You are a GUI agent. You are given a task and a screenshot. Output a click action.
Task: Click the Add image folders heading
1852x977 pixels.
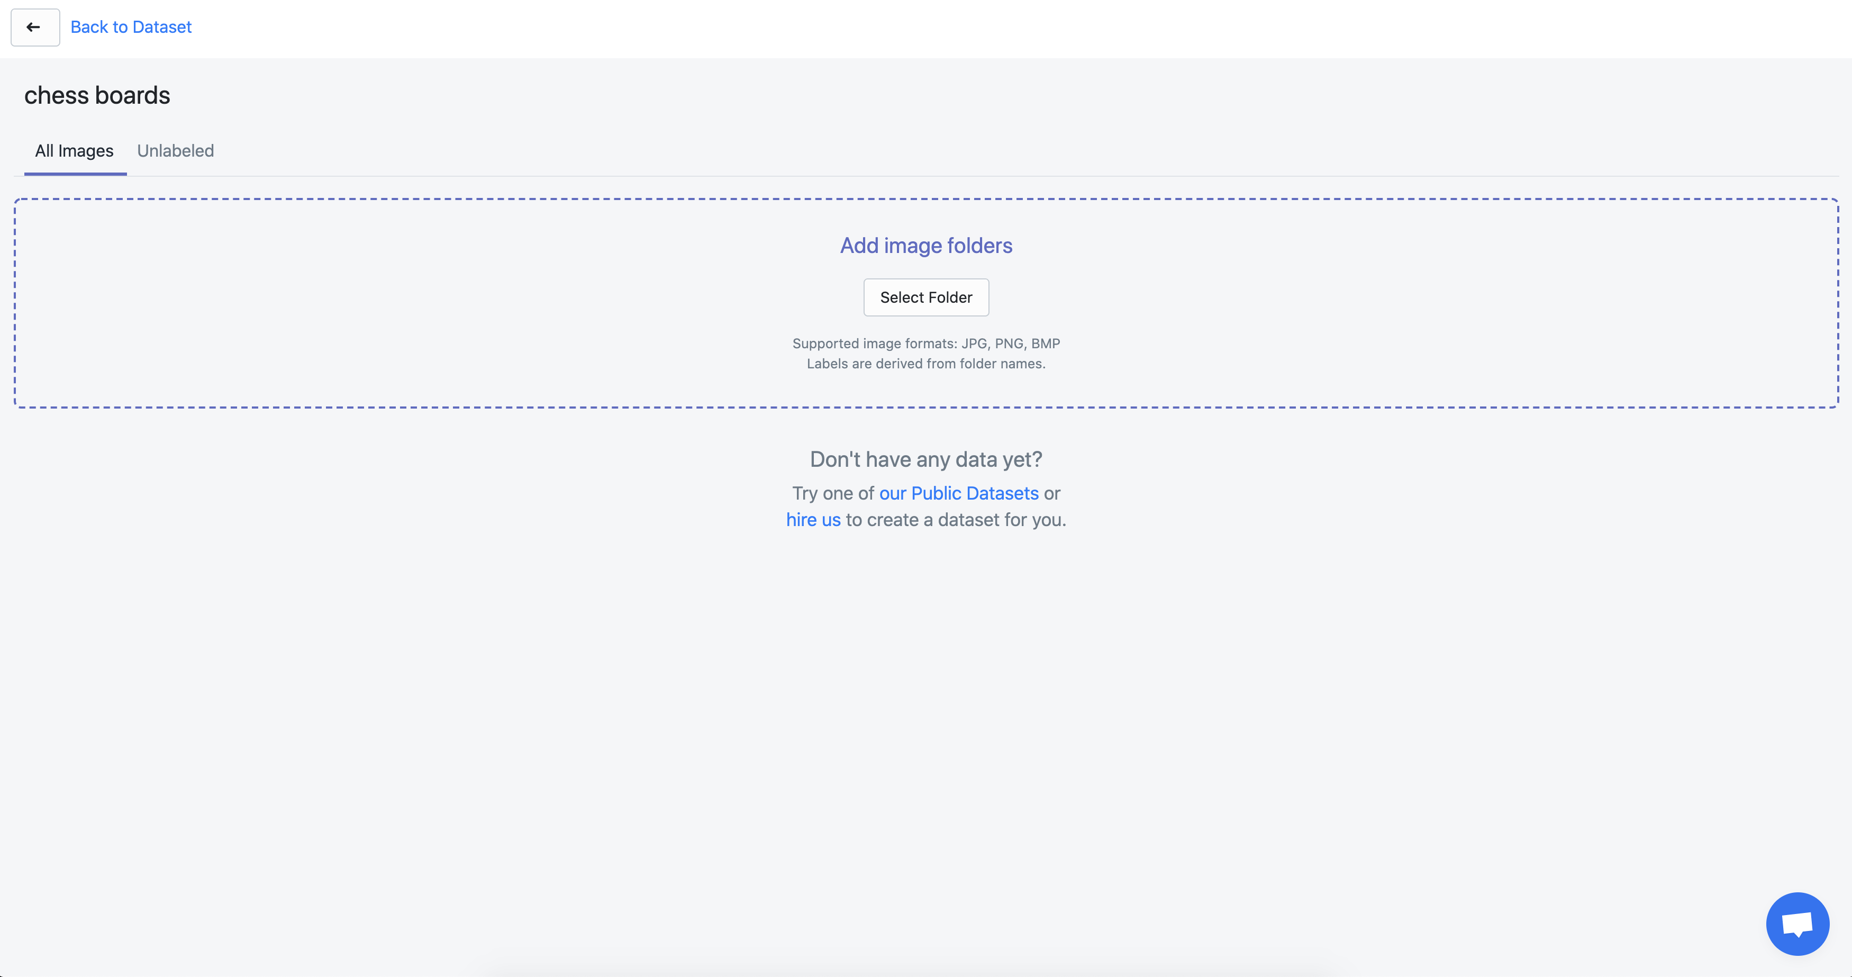pos(926,246)
